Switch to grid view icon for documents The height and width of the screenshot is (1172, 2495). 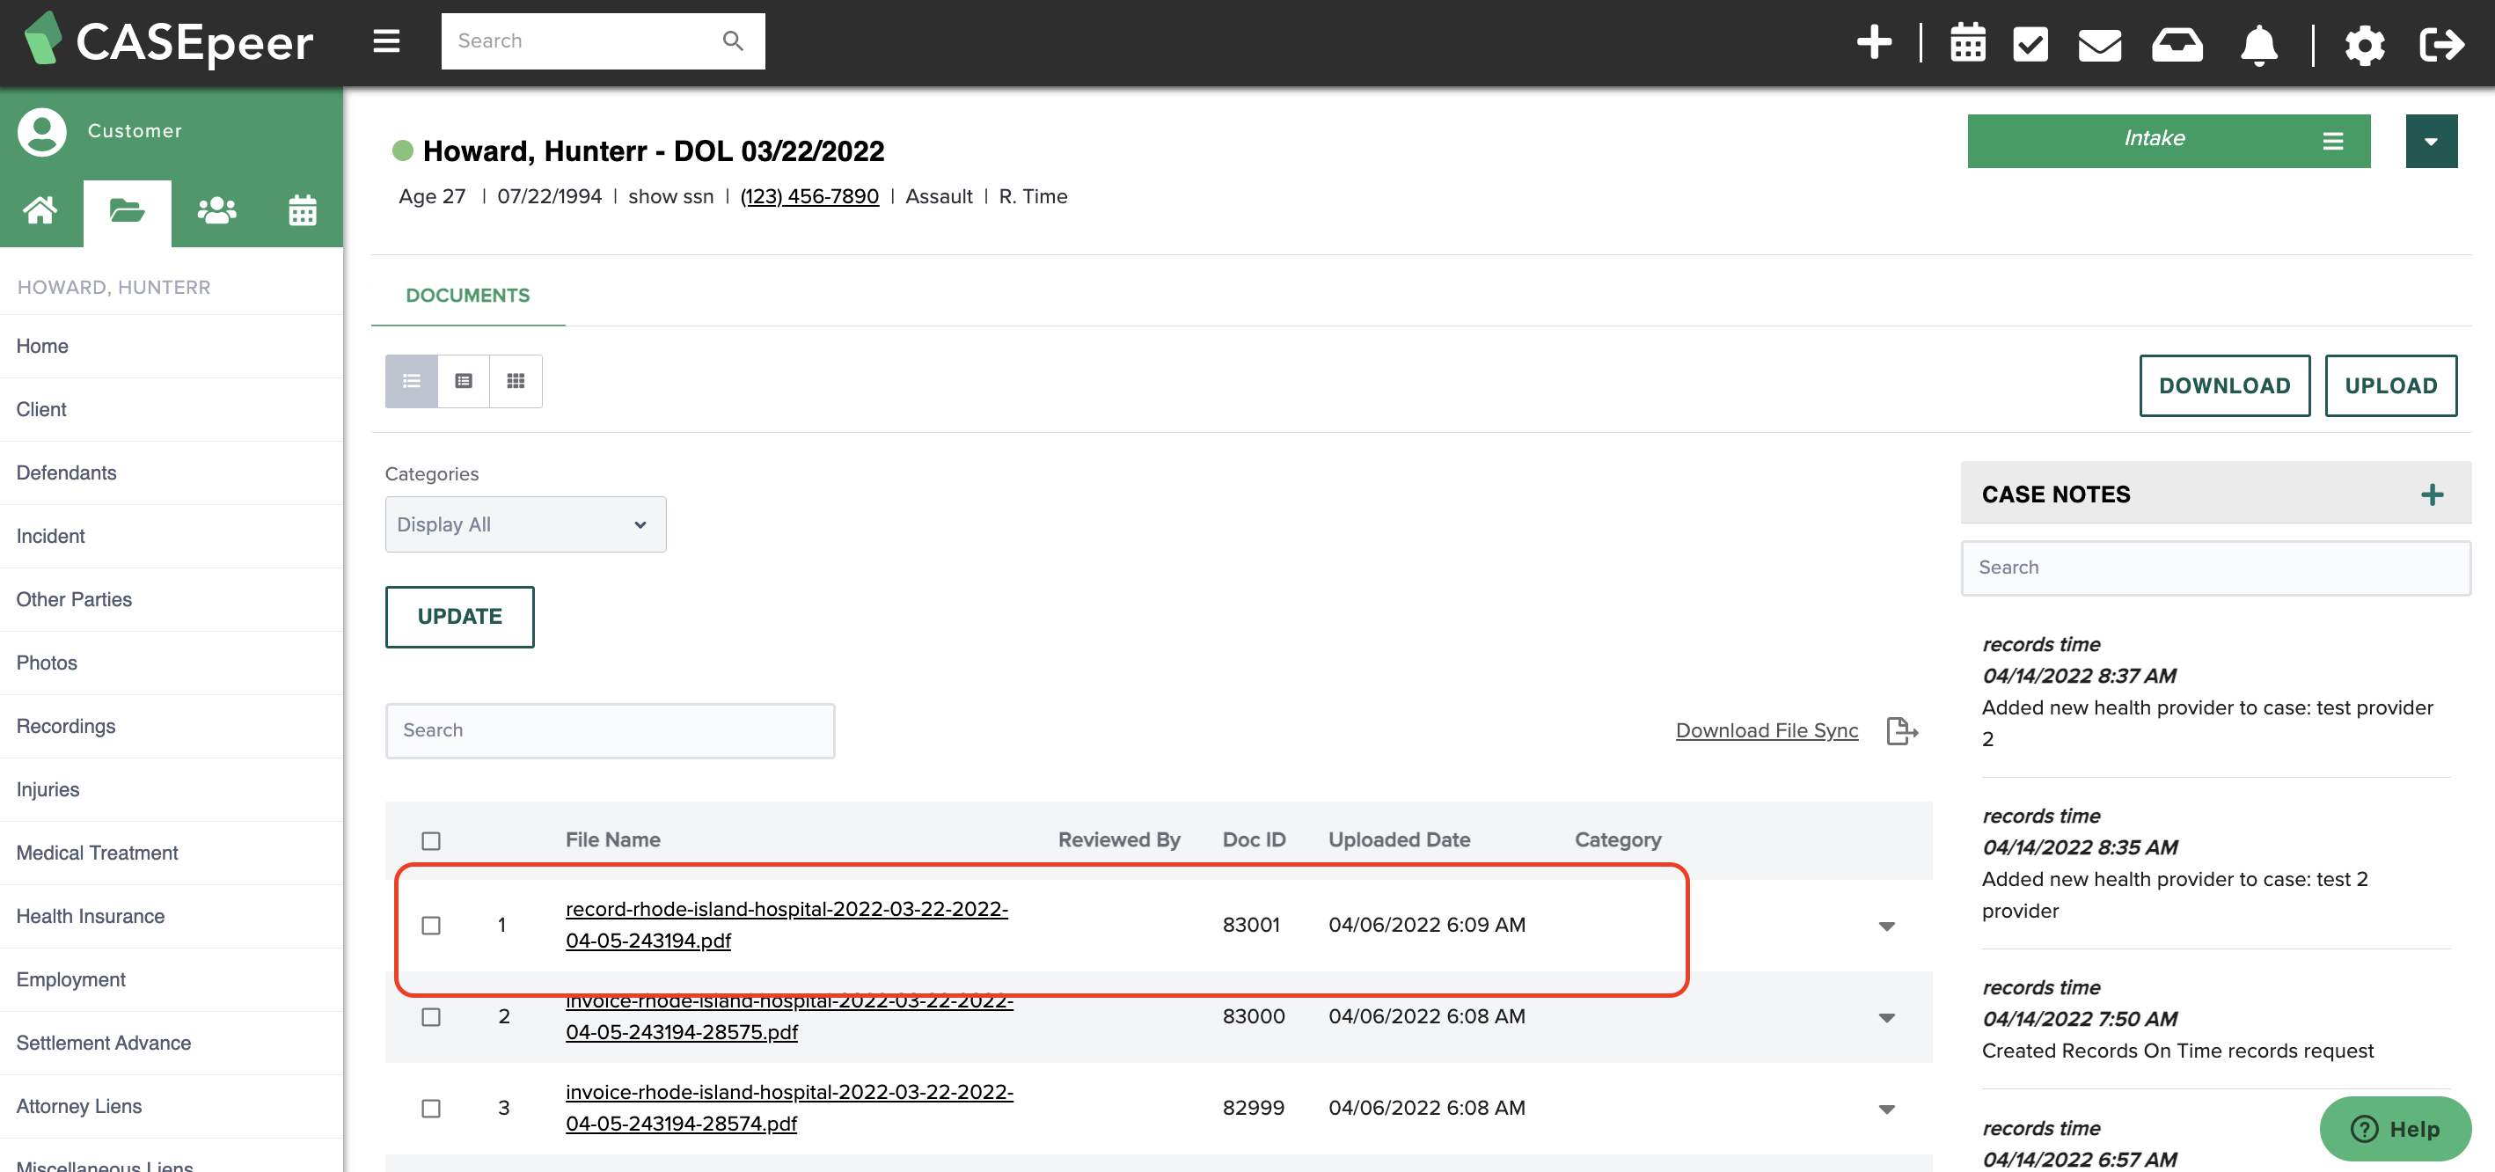tap(516, 381)
